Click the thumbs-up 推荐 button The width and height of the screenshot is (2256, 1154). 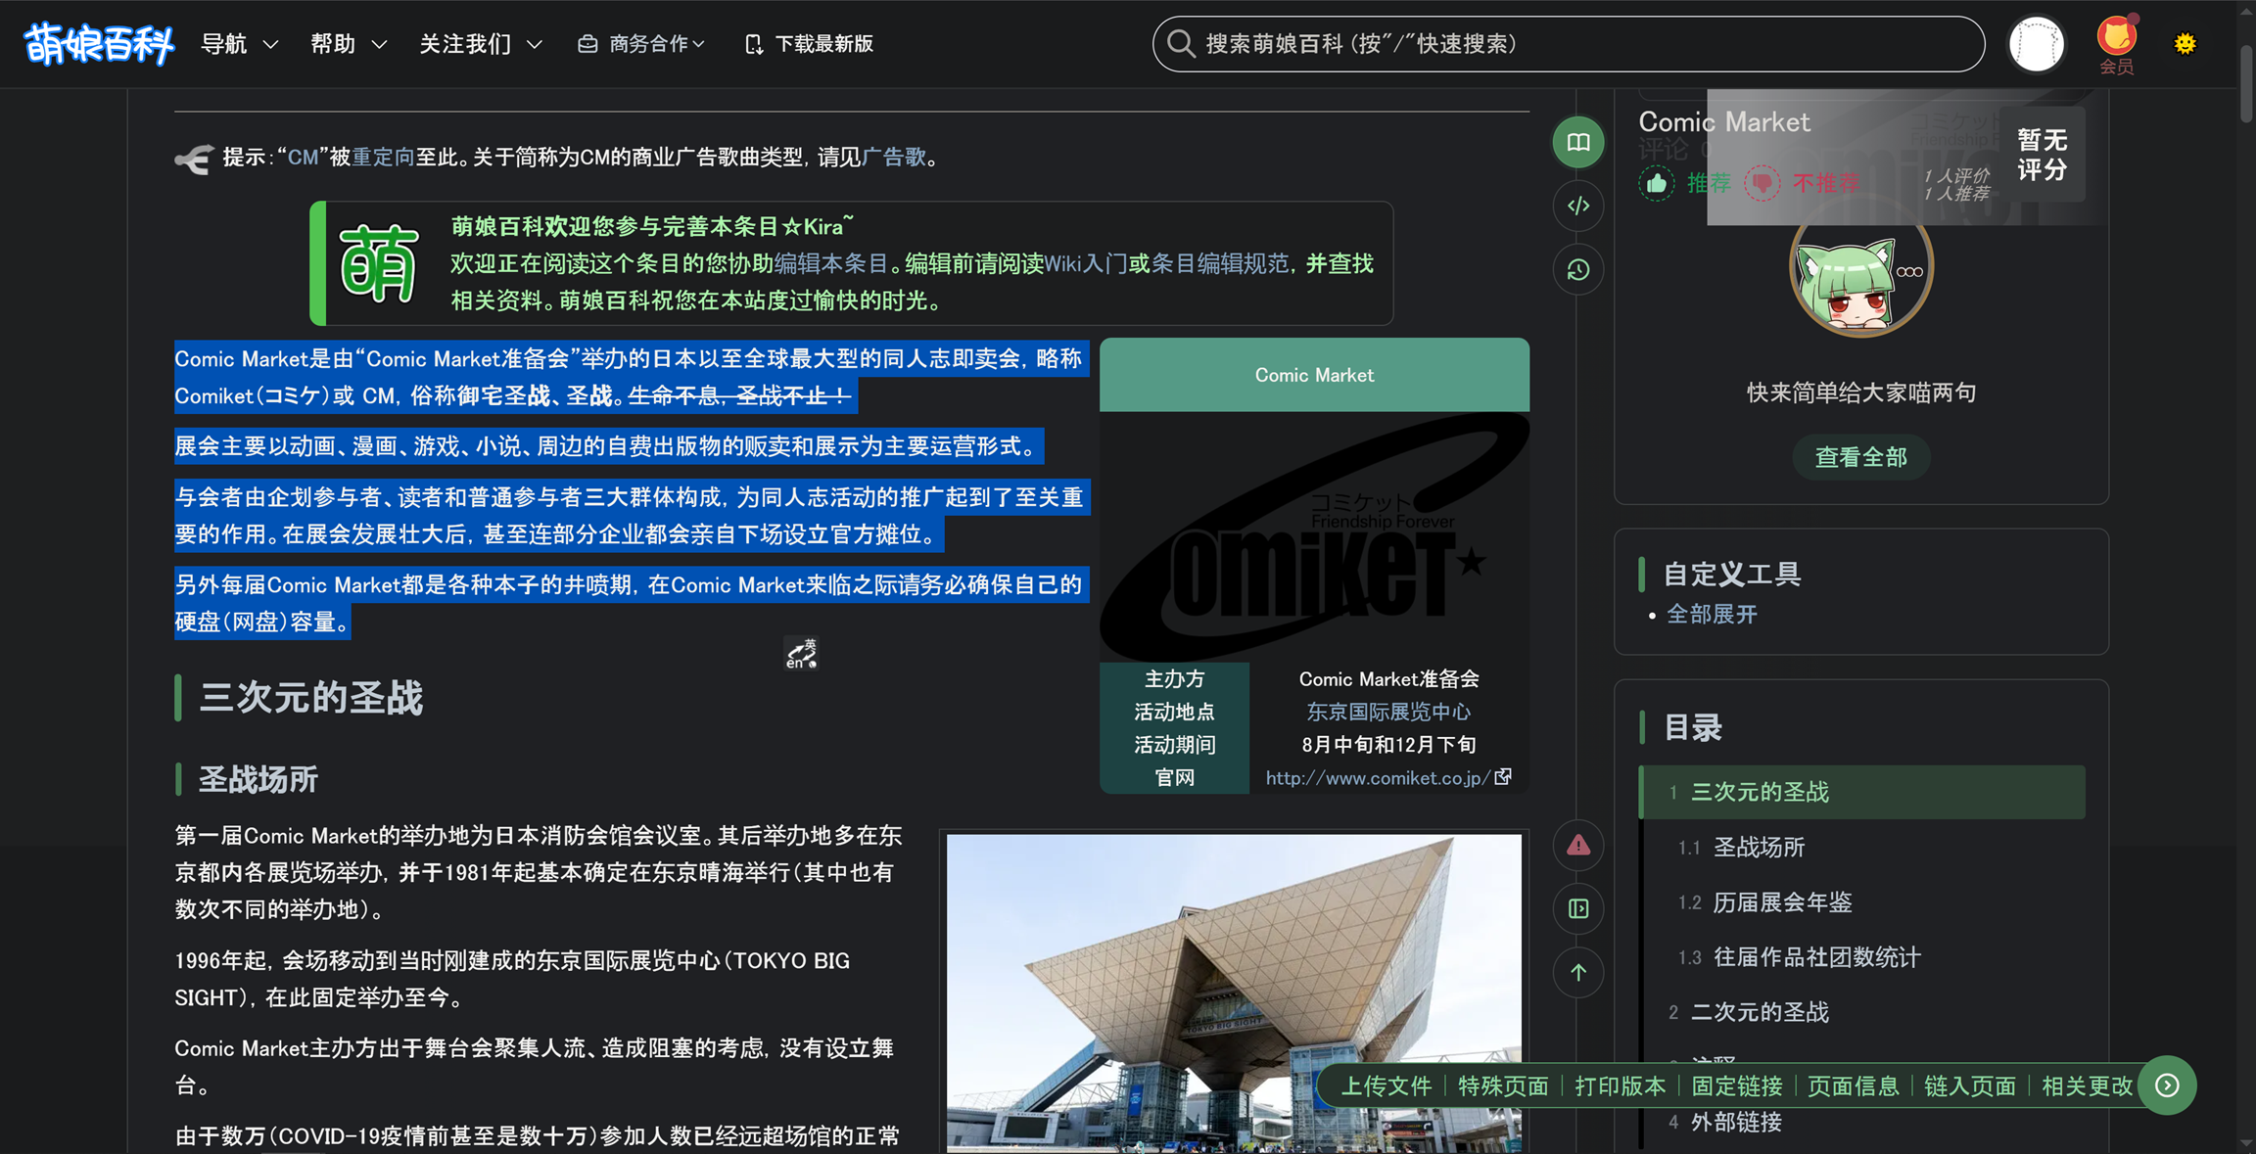1657,183
